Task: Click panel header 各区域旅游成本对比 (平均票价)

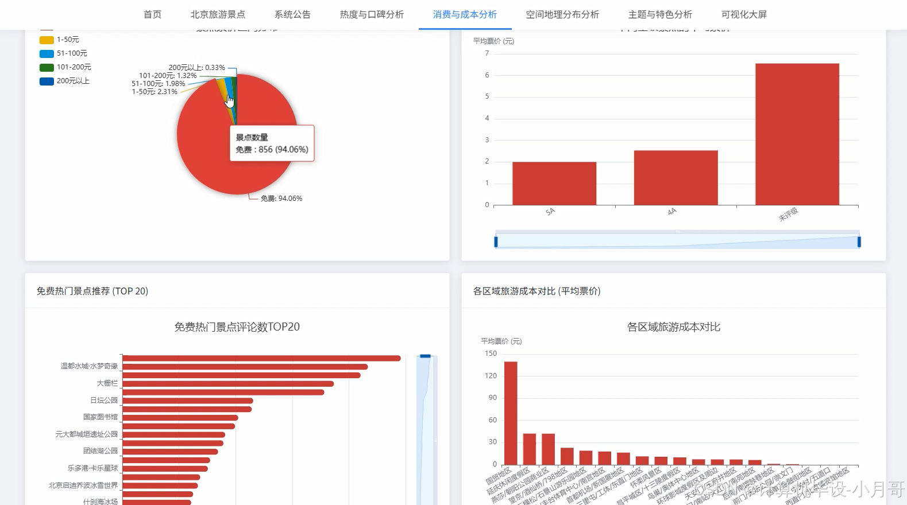Action: click(537, 291)
